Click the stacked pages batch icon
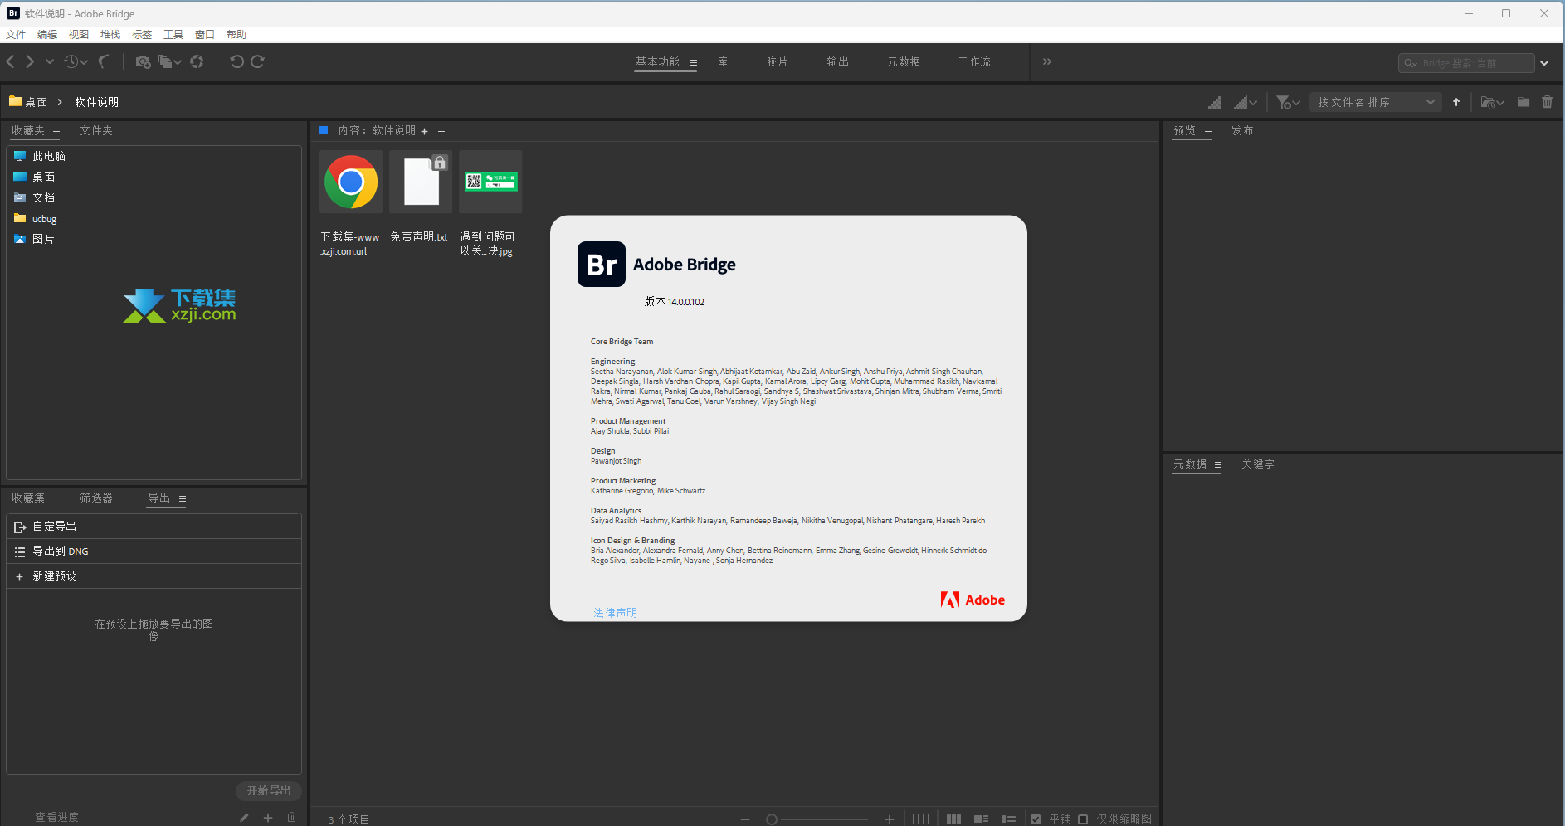This screenshot has height=826, width=1565. 168,61
